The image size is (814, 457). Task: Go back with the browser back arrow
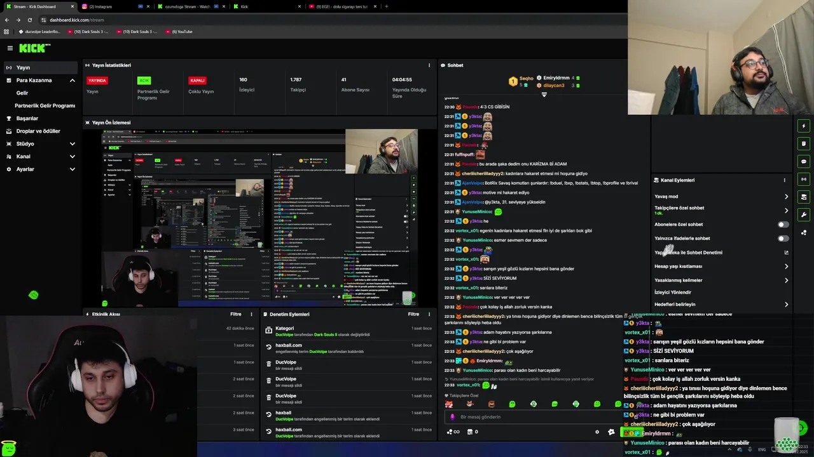tap(7, 20)
